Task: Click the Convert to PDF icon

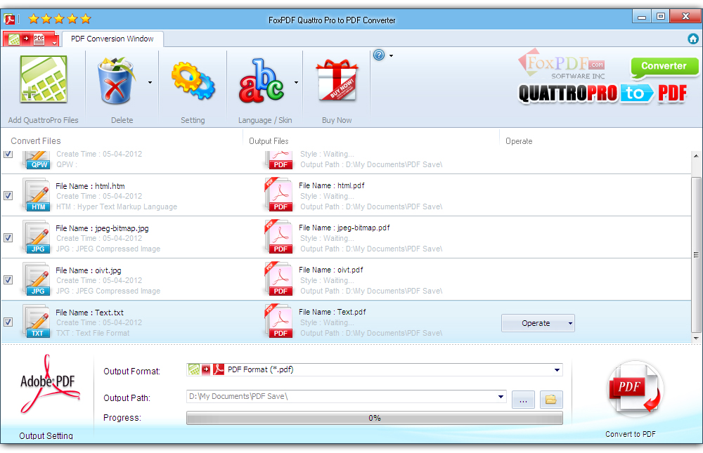Action: 634,388
